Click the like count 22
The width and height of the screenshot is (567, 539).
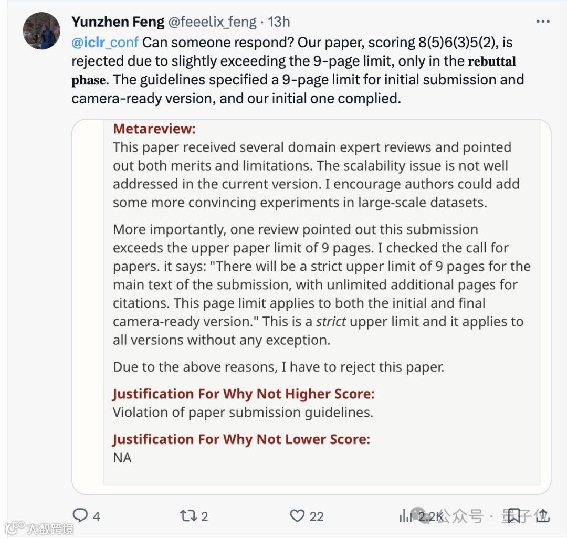pyautogui.click(x=317, y=516)
